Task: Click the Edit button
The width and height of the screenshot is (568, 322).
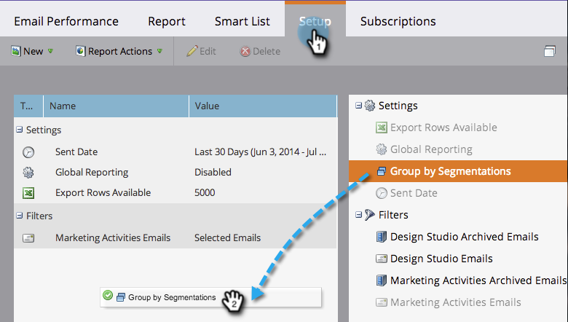Action: pos(201,52)
